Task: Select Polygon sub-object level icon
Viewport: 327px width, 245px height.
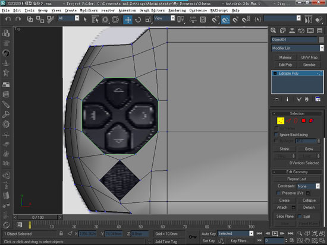Action: 303,121
